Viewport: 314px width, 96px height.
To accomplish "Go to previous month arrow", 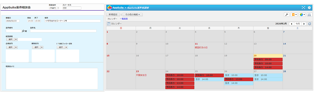I will coord(291,24).
